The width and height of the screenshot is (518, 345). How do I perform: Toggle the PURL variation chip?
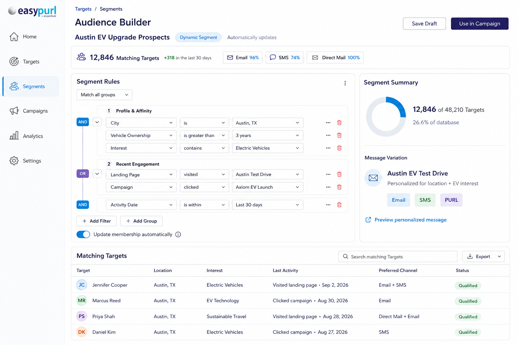pyautogui.click(x=451, y=200)
